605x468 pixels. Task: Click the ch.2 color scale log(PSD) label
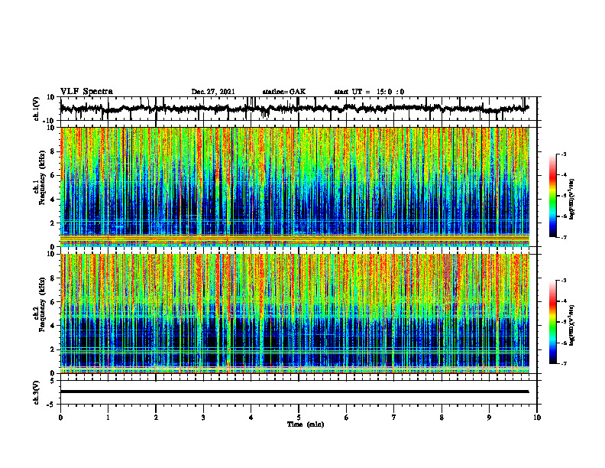pyautogui.click(x=571, y=325)
